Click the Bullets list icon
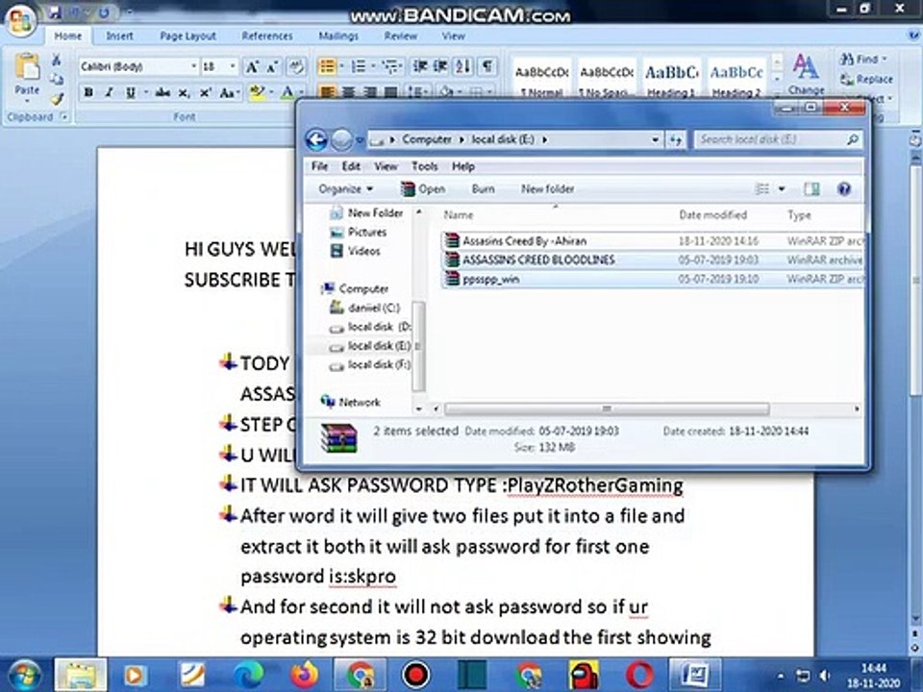 coord(327,66)
